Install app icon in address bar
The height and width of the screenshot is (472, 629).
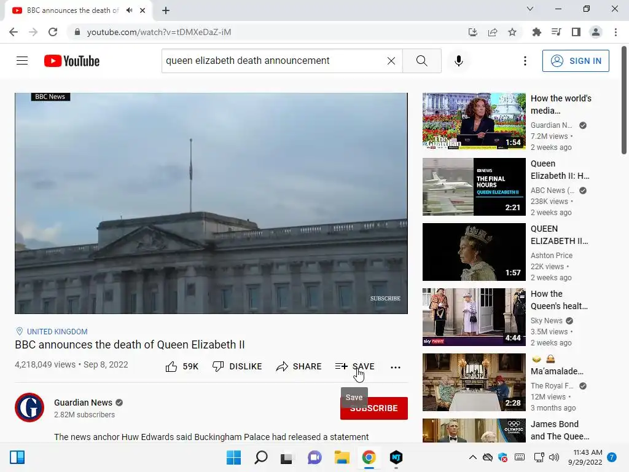point(473,32)
